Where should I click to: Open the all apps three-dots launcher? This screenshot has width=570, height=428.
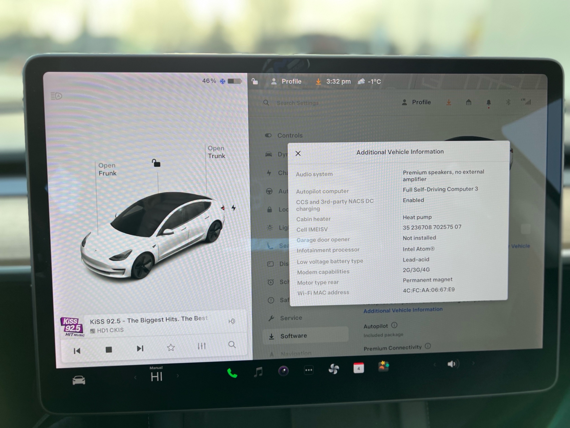coord(308,370)
